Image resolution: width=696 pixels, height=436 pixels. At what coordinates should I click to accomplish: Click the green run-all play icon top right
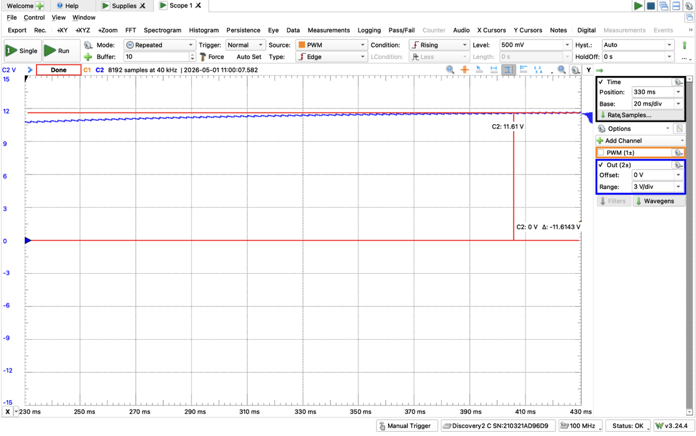pos(638,6)
